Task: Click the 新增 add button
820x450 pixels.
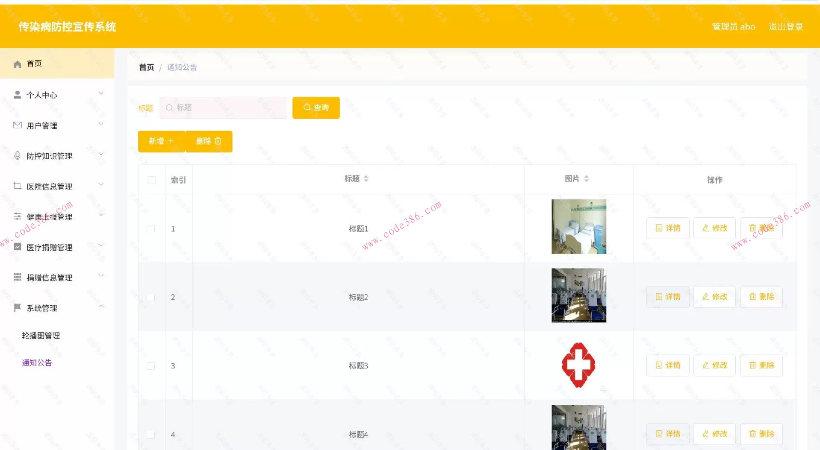Action: pos(161,141)
